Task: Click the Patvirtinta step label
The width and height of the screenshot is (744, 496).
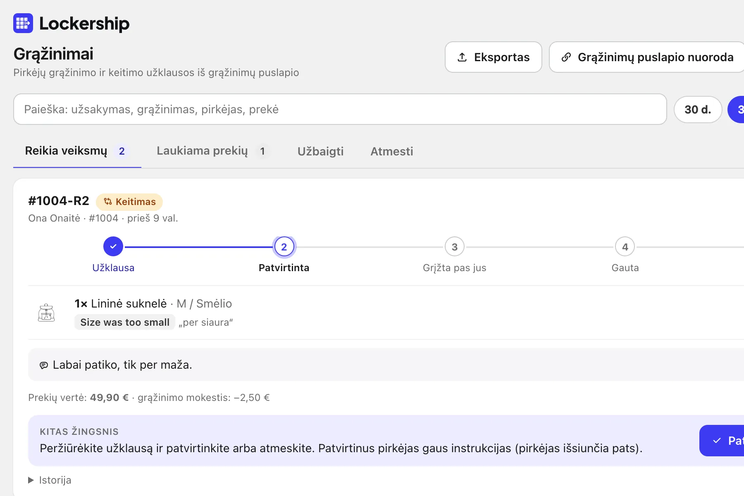Action: coord(284,268)
